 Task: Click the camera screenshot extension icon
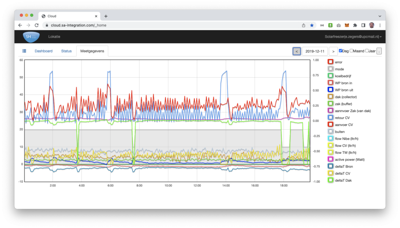pos(339,25)
